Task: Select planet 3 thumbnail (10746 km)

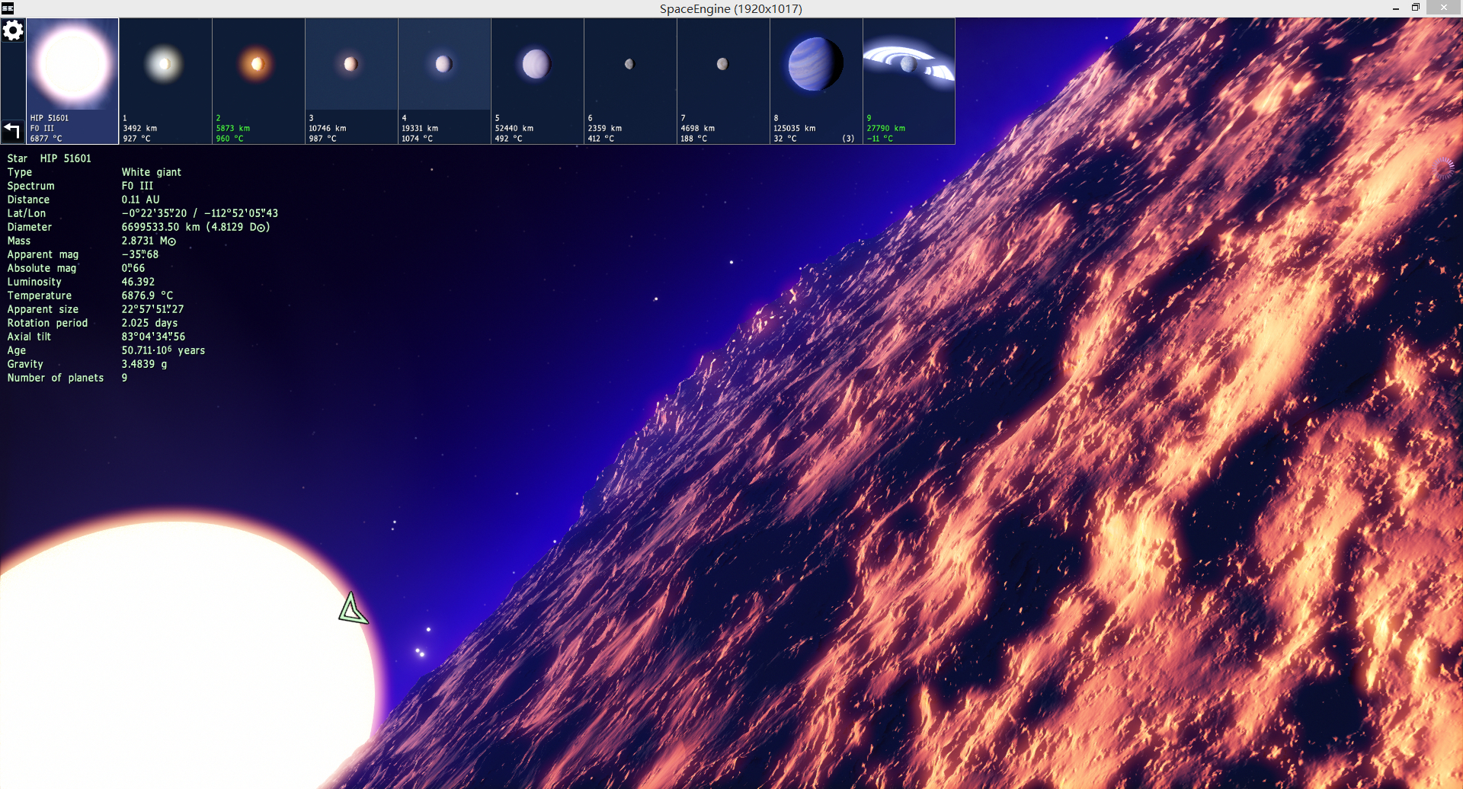Action: [x=351, y=81]
